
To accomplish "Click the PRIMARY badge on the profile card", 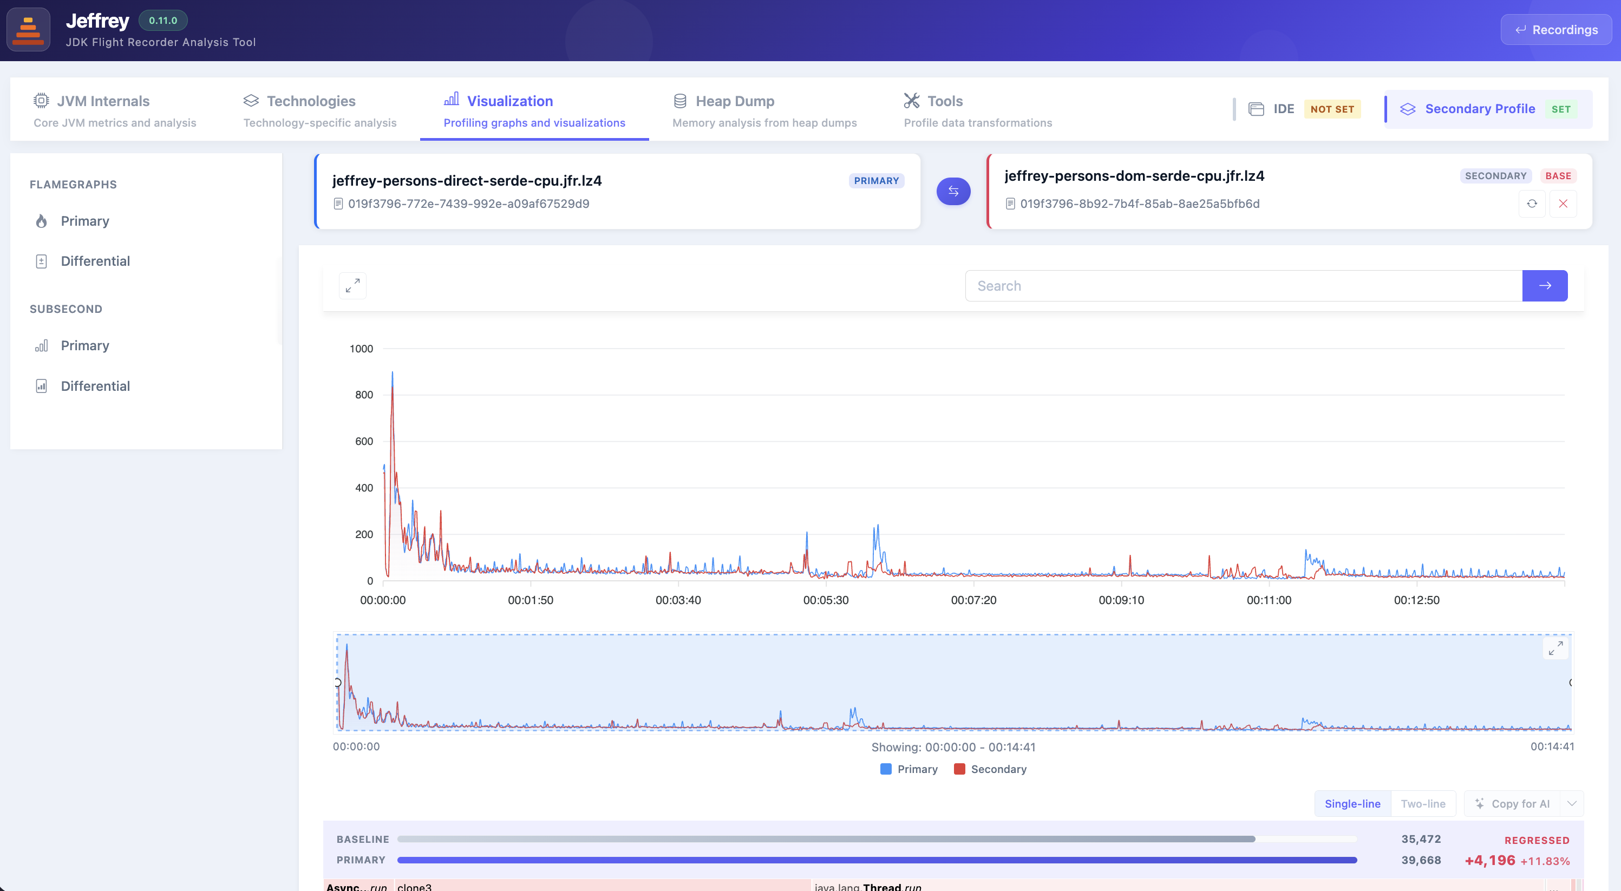I will (x=876, y=181).
